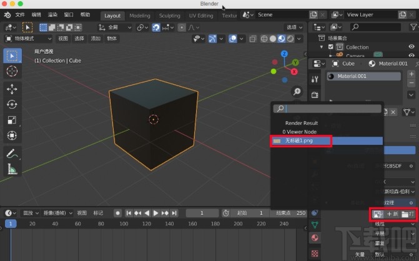Toggle the snapping magnet button
Viewport: 419px width, 261px height.
click(155, 27)
